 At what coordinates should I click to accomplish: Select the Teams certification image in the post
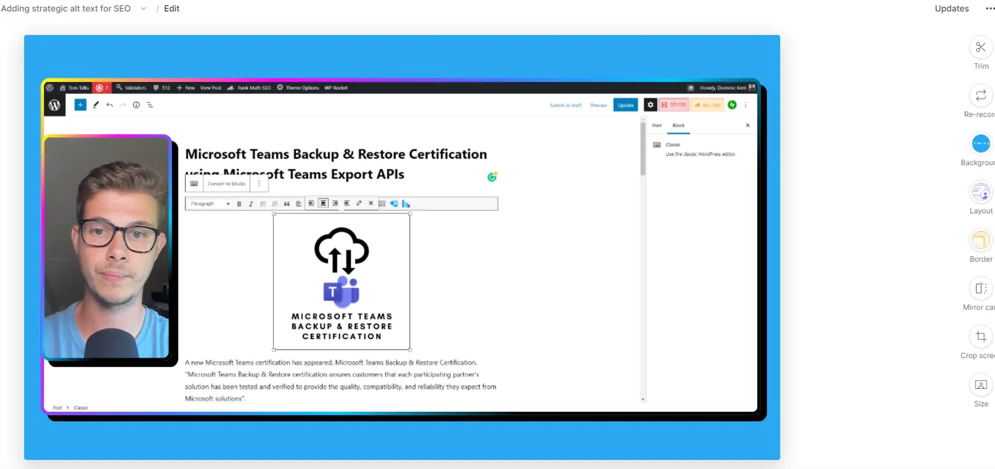click(342, 282)
